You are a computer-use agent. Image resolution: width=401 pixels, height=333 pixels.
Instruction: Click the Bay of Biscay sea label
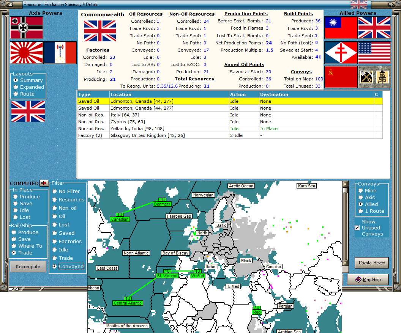click(175, 253)
